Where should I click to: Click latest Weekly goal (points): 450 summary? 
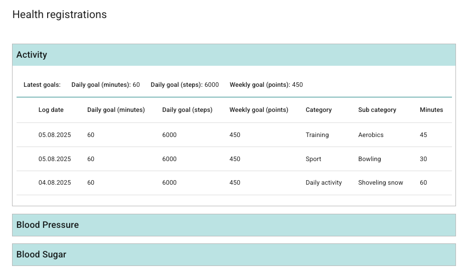pyautogui.click(x=266, y=85)
